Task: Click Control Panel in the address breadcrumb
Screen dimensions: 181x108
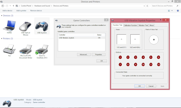Action: [26, 6]
